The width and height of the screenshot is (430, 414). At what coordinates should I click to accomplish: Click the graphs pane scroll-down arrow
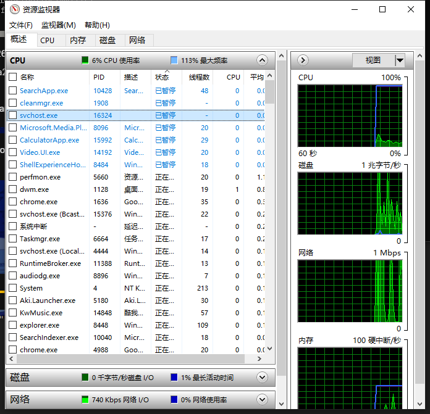pos(419,404)
